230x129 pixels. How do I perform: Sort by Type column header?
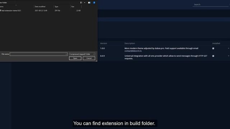coord(56,6)
